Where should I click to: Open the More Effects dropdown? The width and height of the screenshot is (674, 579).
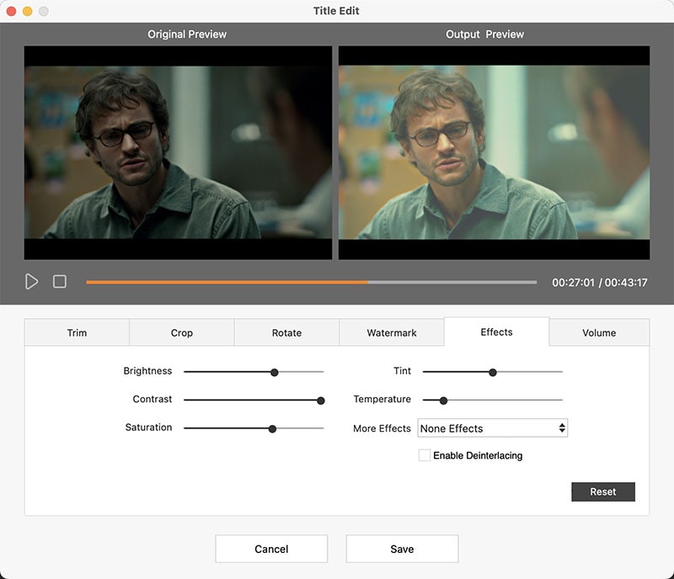tap(493, 428)
